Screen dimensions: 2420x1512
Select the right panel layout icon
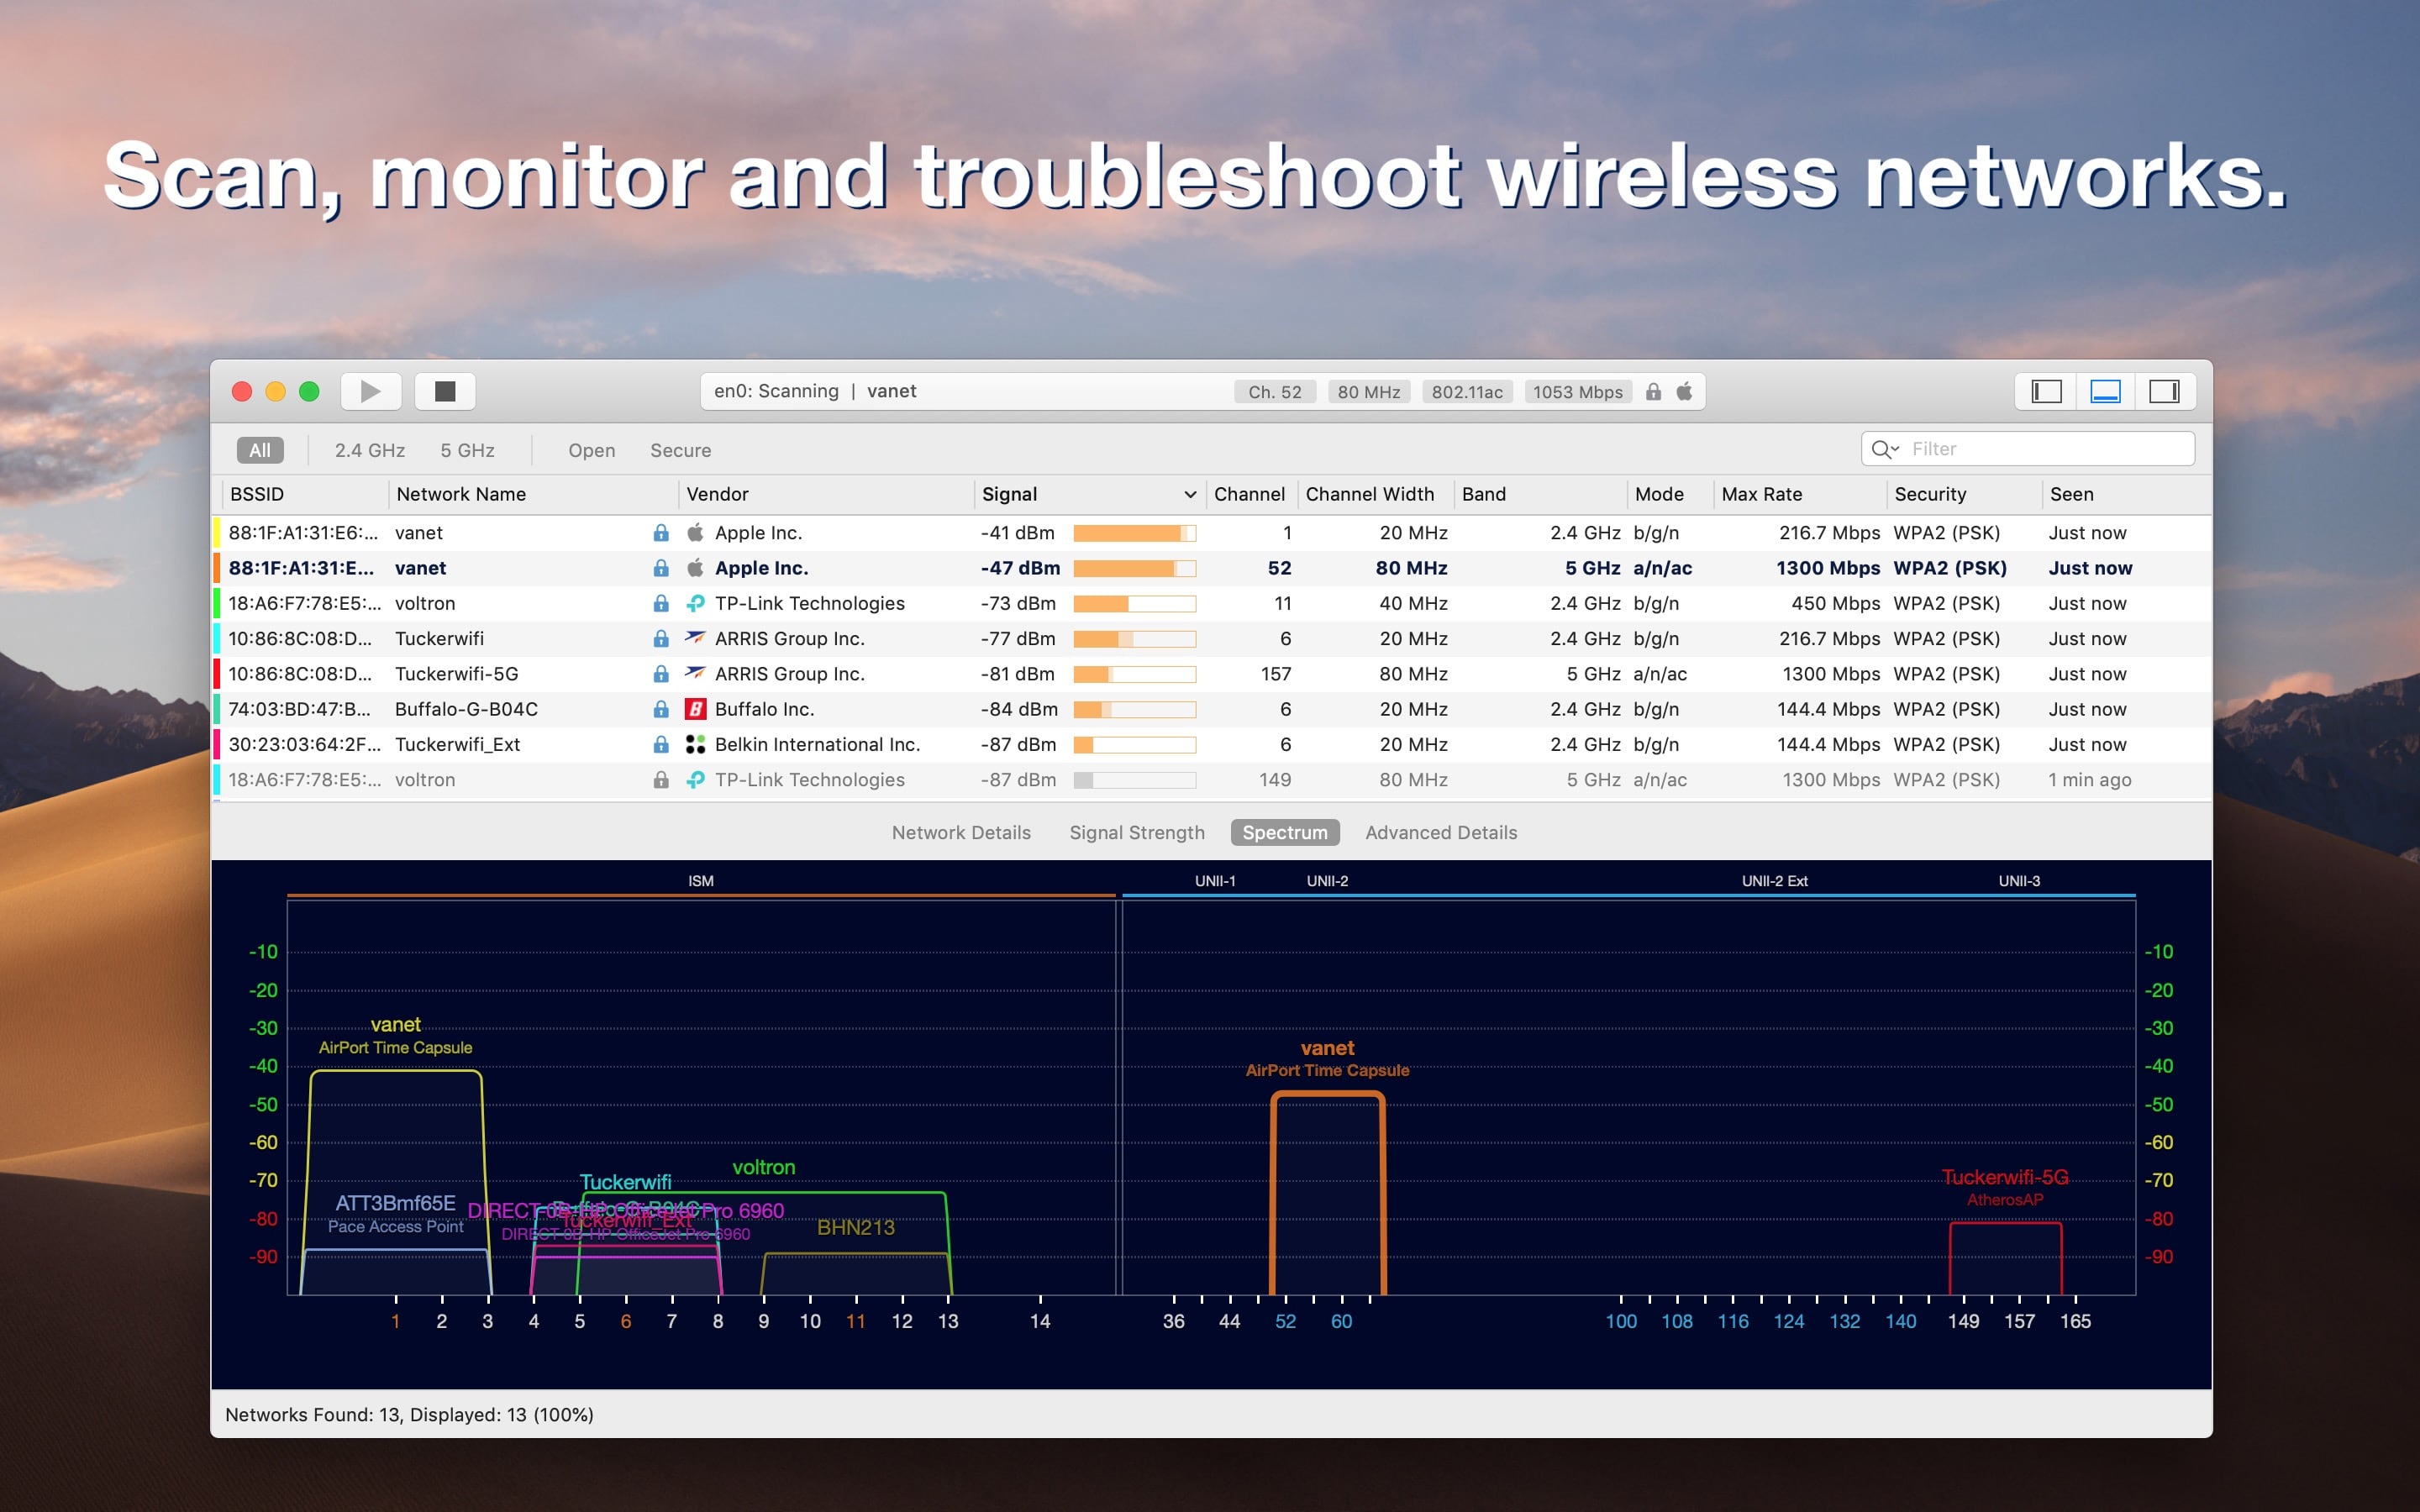tap(2166, 391)
